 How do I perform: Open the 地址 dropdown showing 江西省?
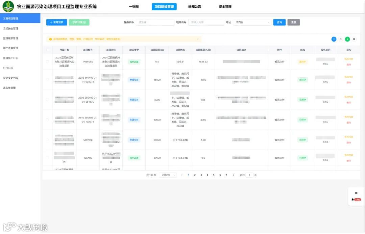click(x=252, y=22)
